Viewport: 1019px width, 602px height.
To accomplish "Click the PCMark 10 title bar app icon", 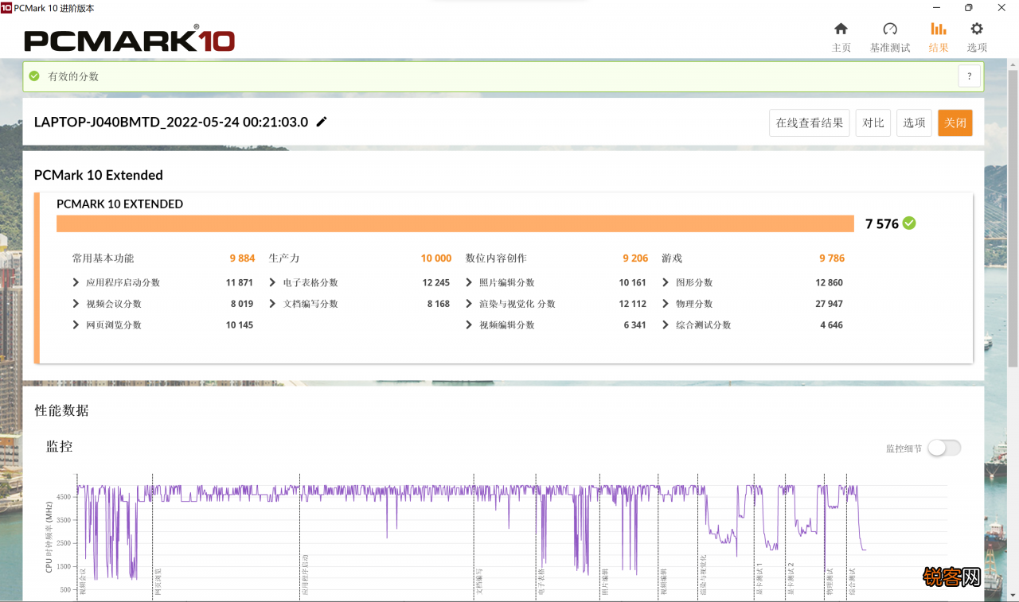I will pyautogui.click(x=6, y=8).
